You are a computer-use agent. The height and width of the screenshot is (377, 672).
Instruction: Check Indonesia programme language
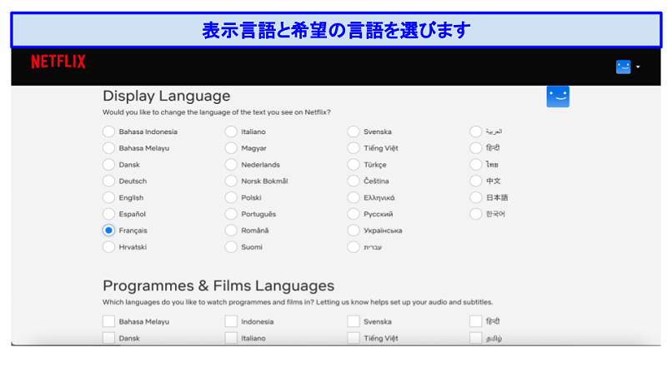point(231,321)
